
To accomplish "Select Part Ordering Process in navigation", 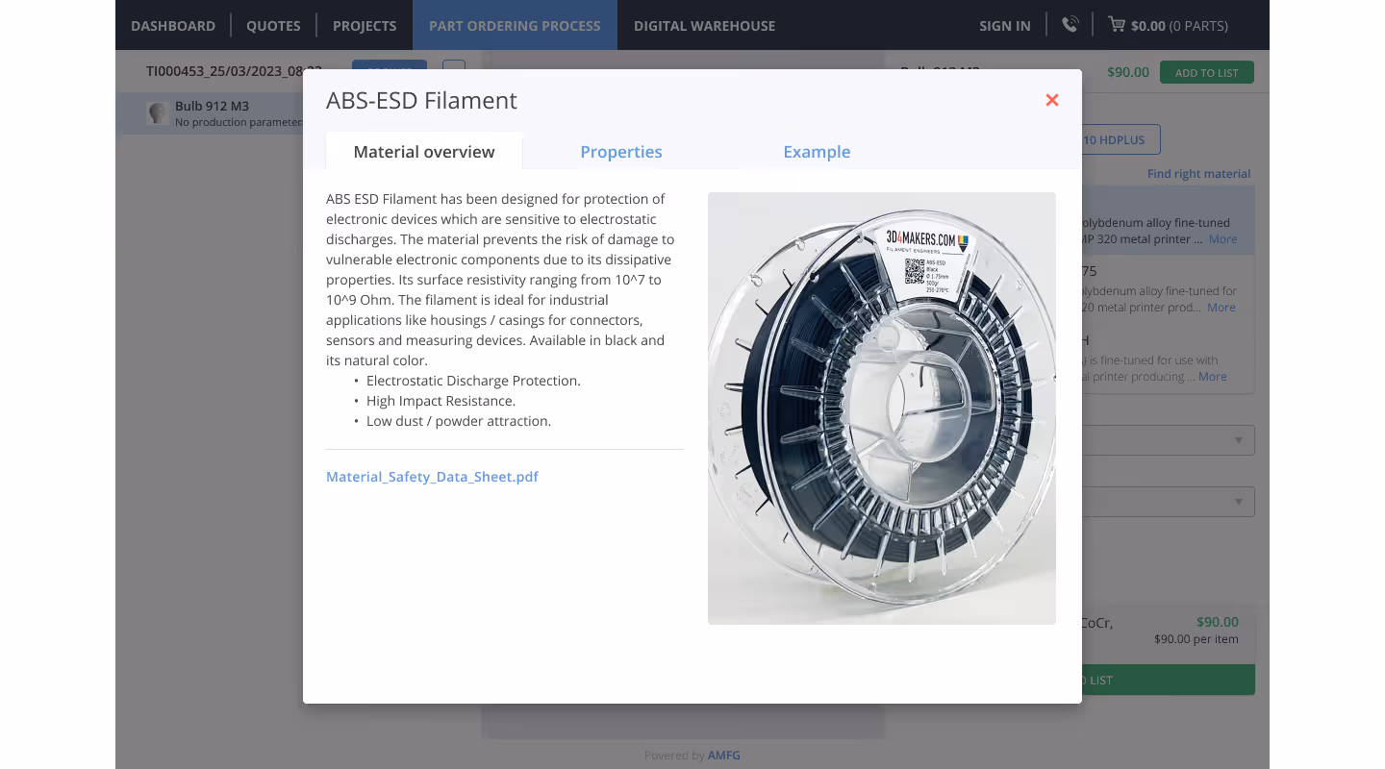I will click(x=515, y=25).
